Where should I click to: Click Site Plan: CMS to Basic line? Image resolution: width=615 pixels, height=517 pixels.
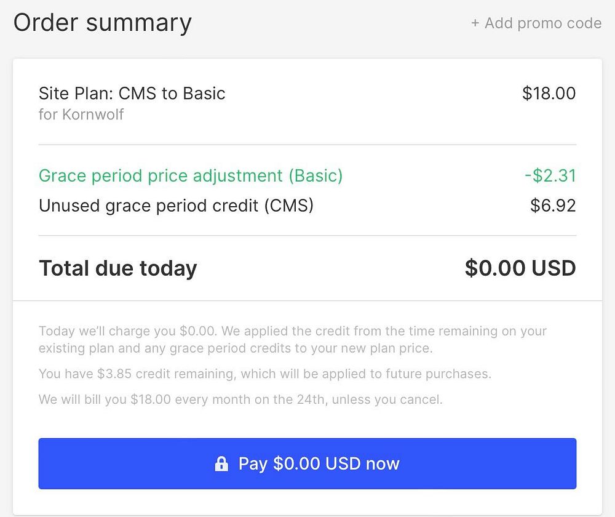click(132, 94)
